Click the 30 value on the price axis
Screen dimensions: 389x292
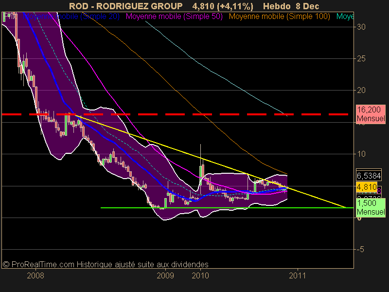tap(361, 27)
